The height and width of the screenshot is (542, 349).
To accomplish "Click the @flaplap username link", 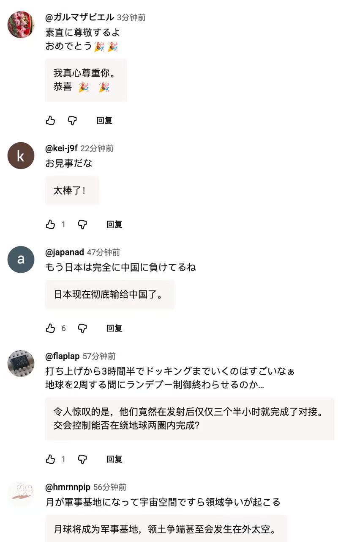I will pyautogui.click(x=63, y=357).
